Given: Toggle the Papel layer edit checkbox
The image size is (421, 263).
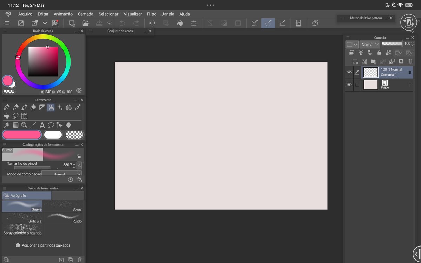Looking at the screenshot, I should point(357,85).
